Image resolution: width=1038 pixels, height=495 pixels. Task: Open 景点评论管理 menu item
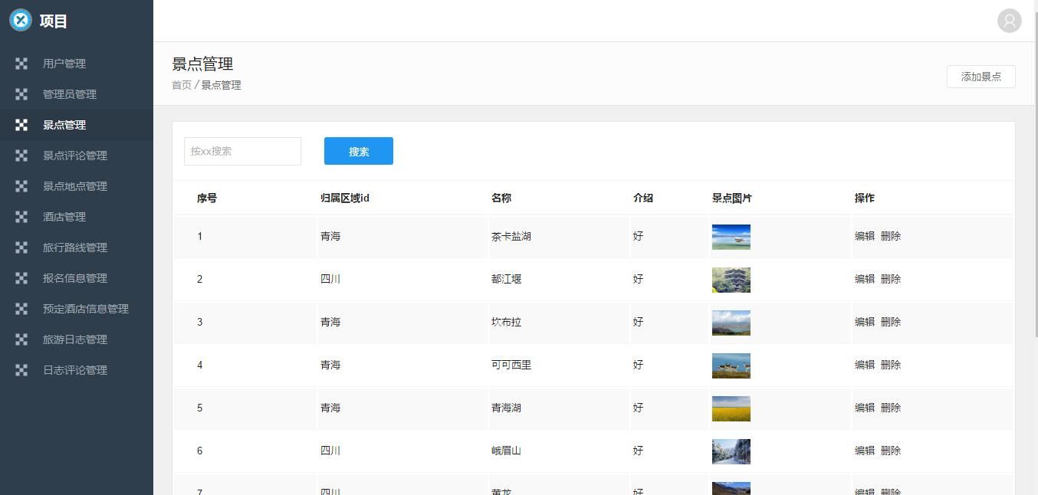pos(75,156)
